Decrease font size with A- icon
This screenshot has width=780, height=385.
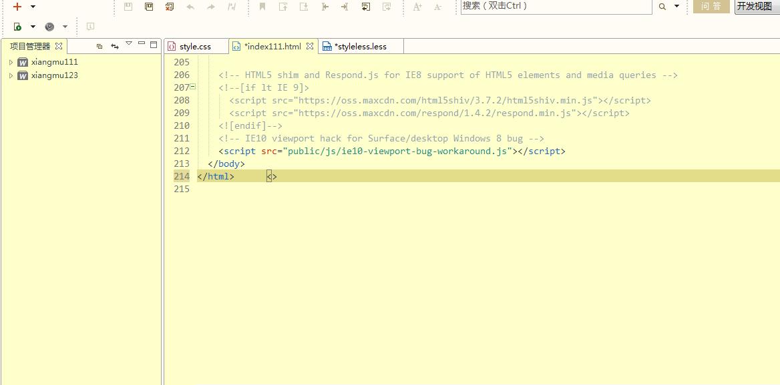tap(438, 7)
